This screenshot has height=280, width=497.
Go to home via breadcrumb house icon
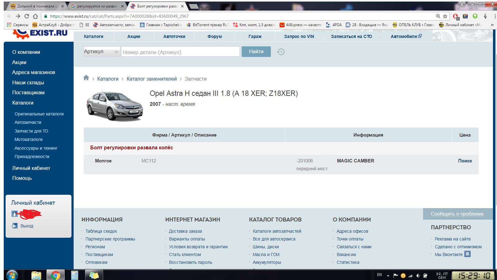tap(86, 78)
